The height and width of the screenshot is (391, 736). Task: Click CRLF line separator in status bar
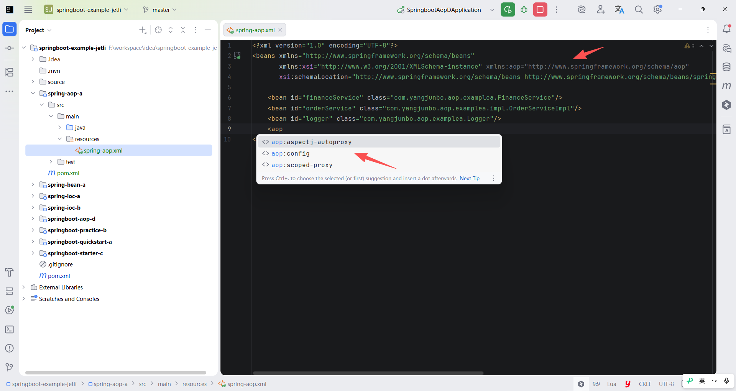pyautogui.click(x=645, y=384)
